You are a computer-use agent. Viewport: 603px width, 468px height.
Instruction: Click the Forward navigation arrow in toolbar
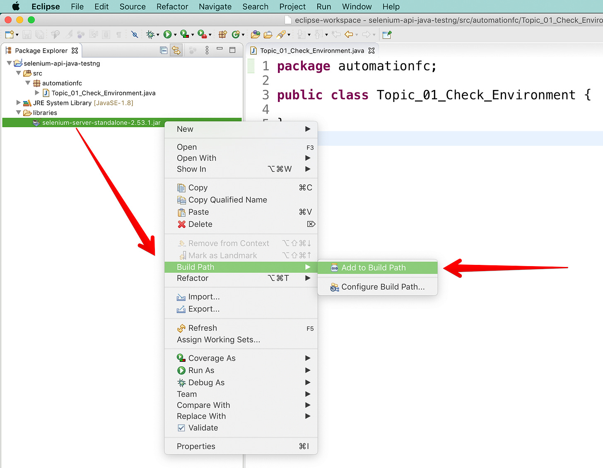click(366, 35)
